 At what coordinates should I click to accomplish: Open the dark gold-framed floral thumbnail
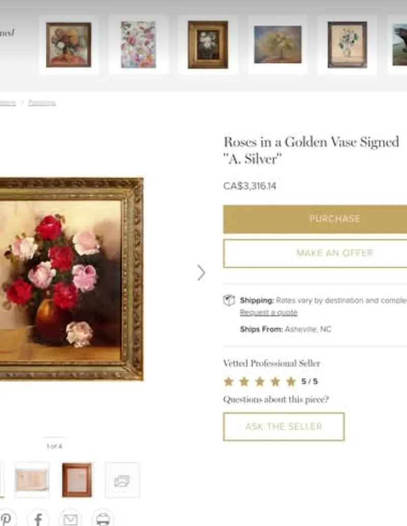(x=208, y=45)
